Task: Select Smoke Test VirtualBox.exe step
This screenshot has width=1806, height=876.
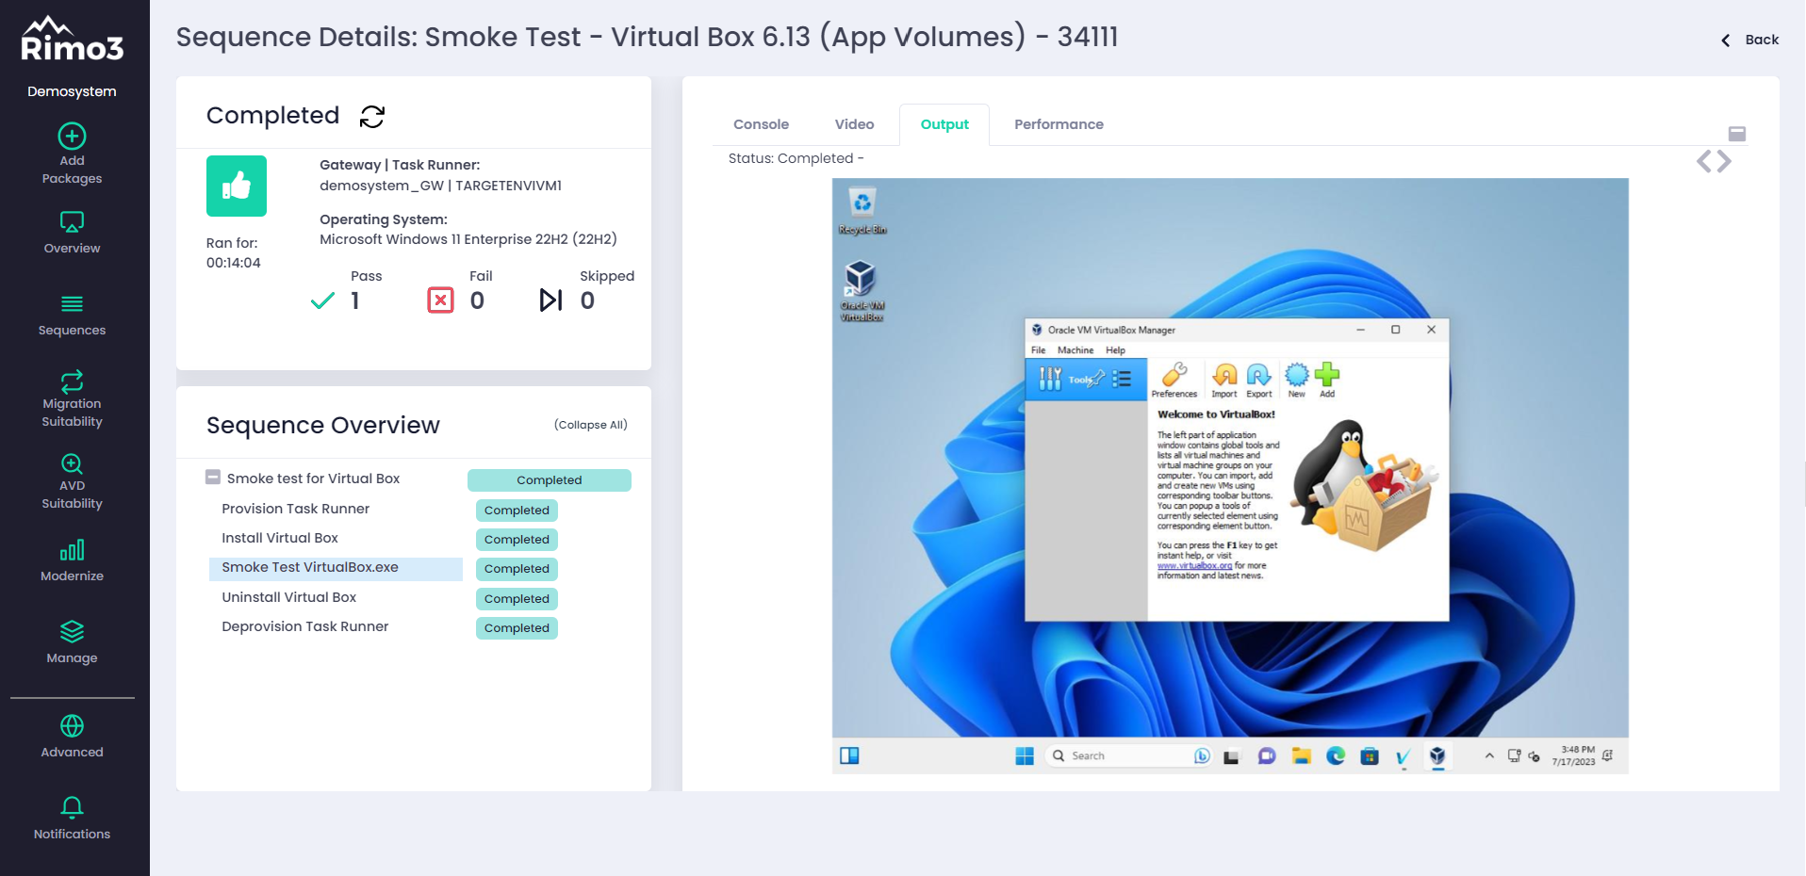Action: tap(336, 568)
